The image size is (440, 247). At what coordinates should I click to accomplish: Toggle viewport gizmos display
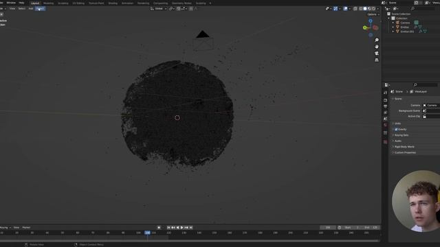335,9
